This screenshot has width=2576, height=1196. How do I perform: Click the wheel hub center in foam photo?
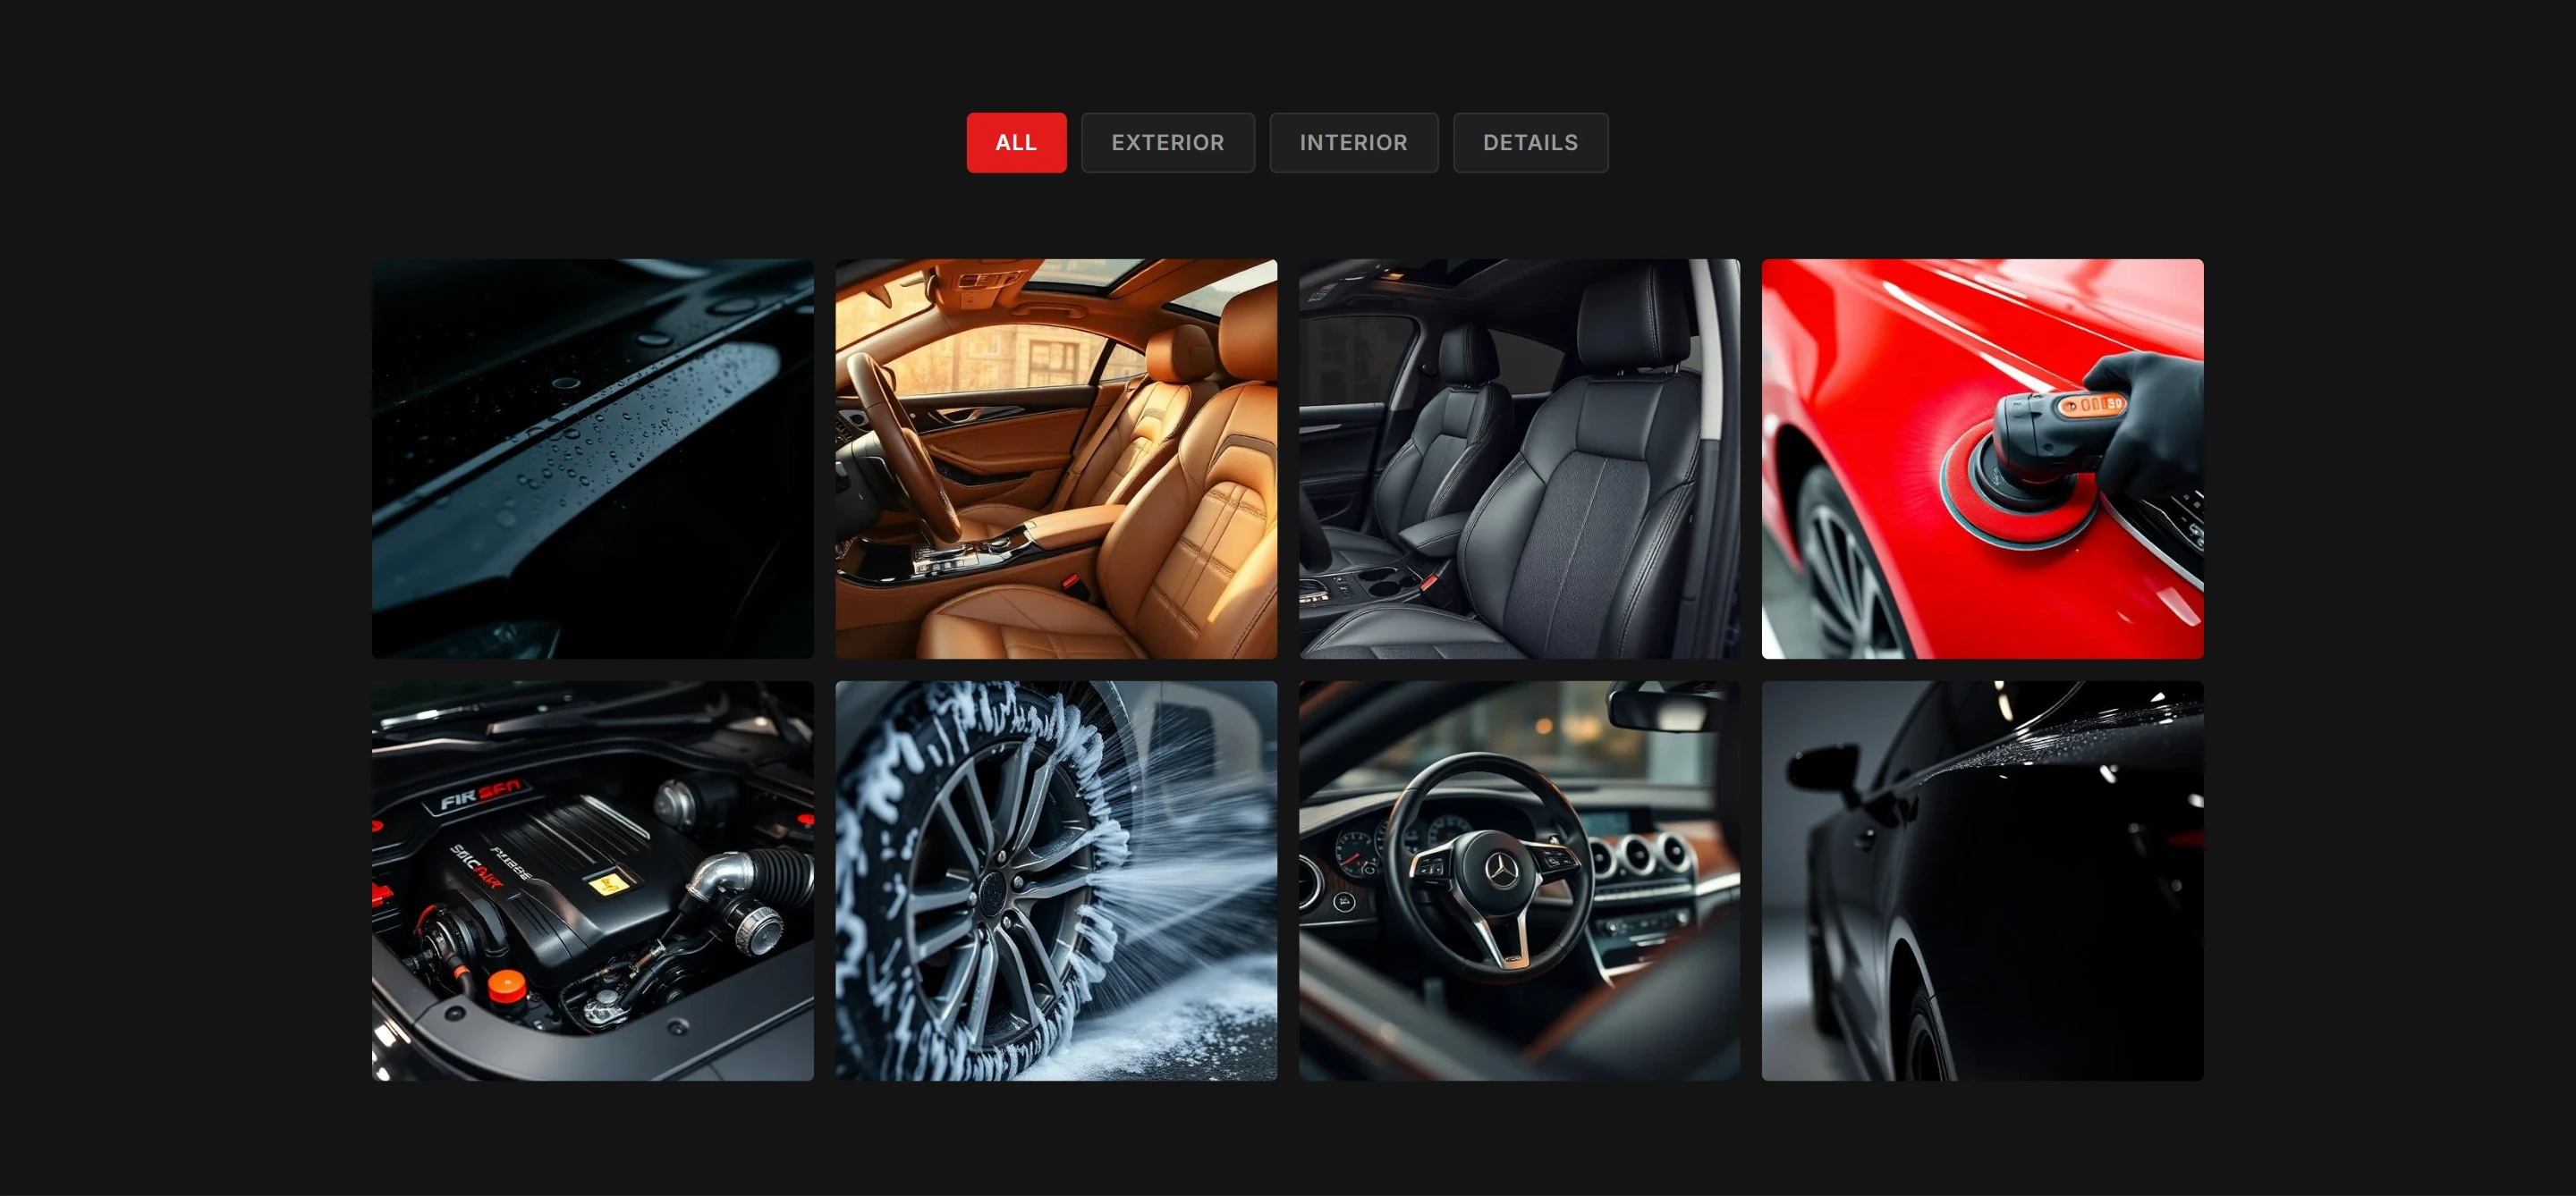pos(993,890)
